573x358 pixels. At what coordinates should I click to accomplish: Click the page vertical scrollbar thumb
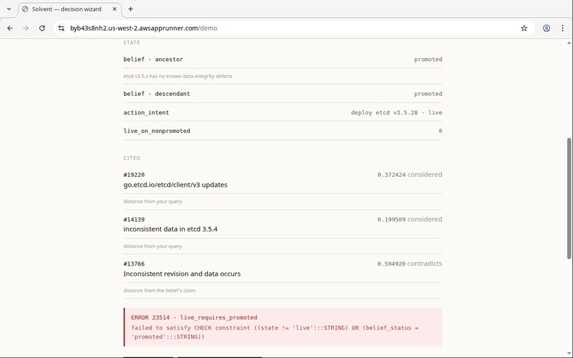tap(569, 198)
